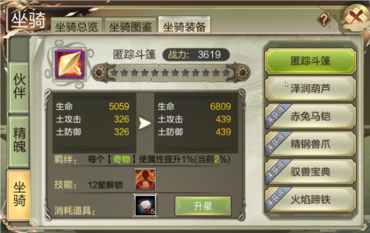Select 泽润葫芦 in the equipment list
The width and height of the screenshot is (370, 233).
coord(310,89)
